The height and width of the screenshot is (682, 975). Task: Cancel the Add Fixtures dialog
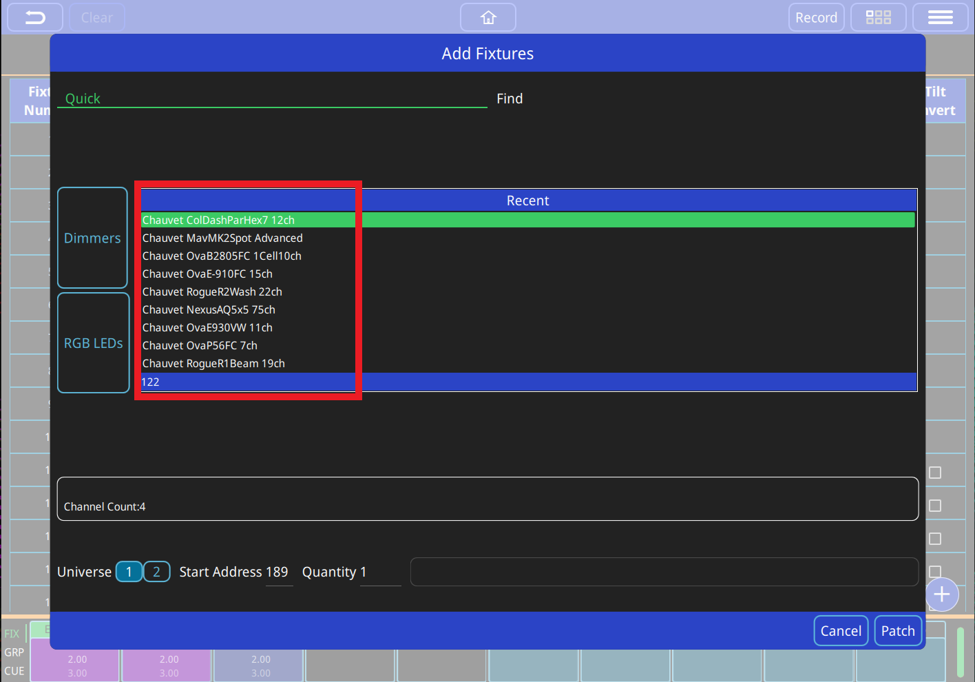pyautogui.click(x=840, y=631)
